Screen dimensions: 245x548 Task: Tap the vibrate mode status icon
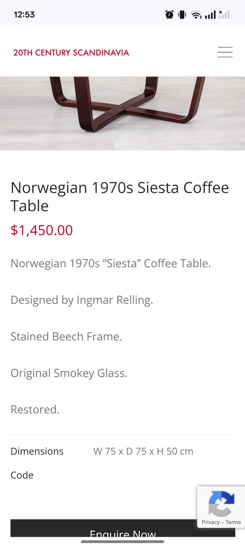(182, 15)
